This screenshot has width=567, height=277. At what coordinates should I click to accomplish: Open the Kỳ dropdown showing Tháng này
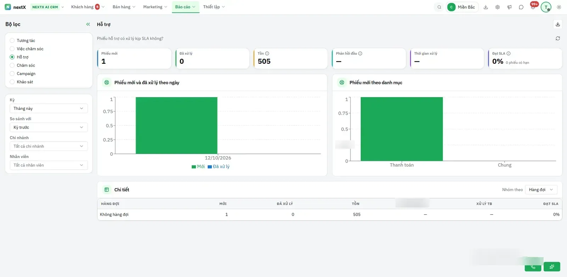[x=49, y=108]
